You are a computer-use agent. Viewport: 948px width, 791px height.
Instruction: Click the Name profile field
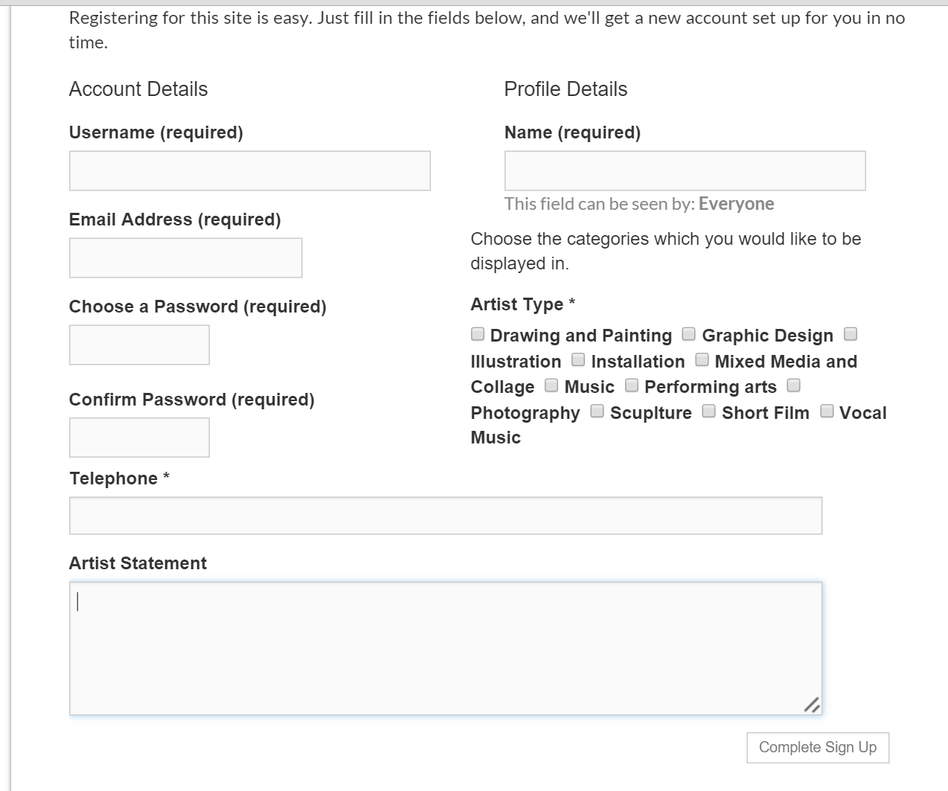click(x=685, y=171)
